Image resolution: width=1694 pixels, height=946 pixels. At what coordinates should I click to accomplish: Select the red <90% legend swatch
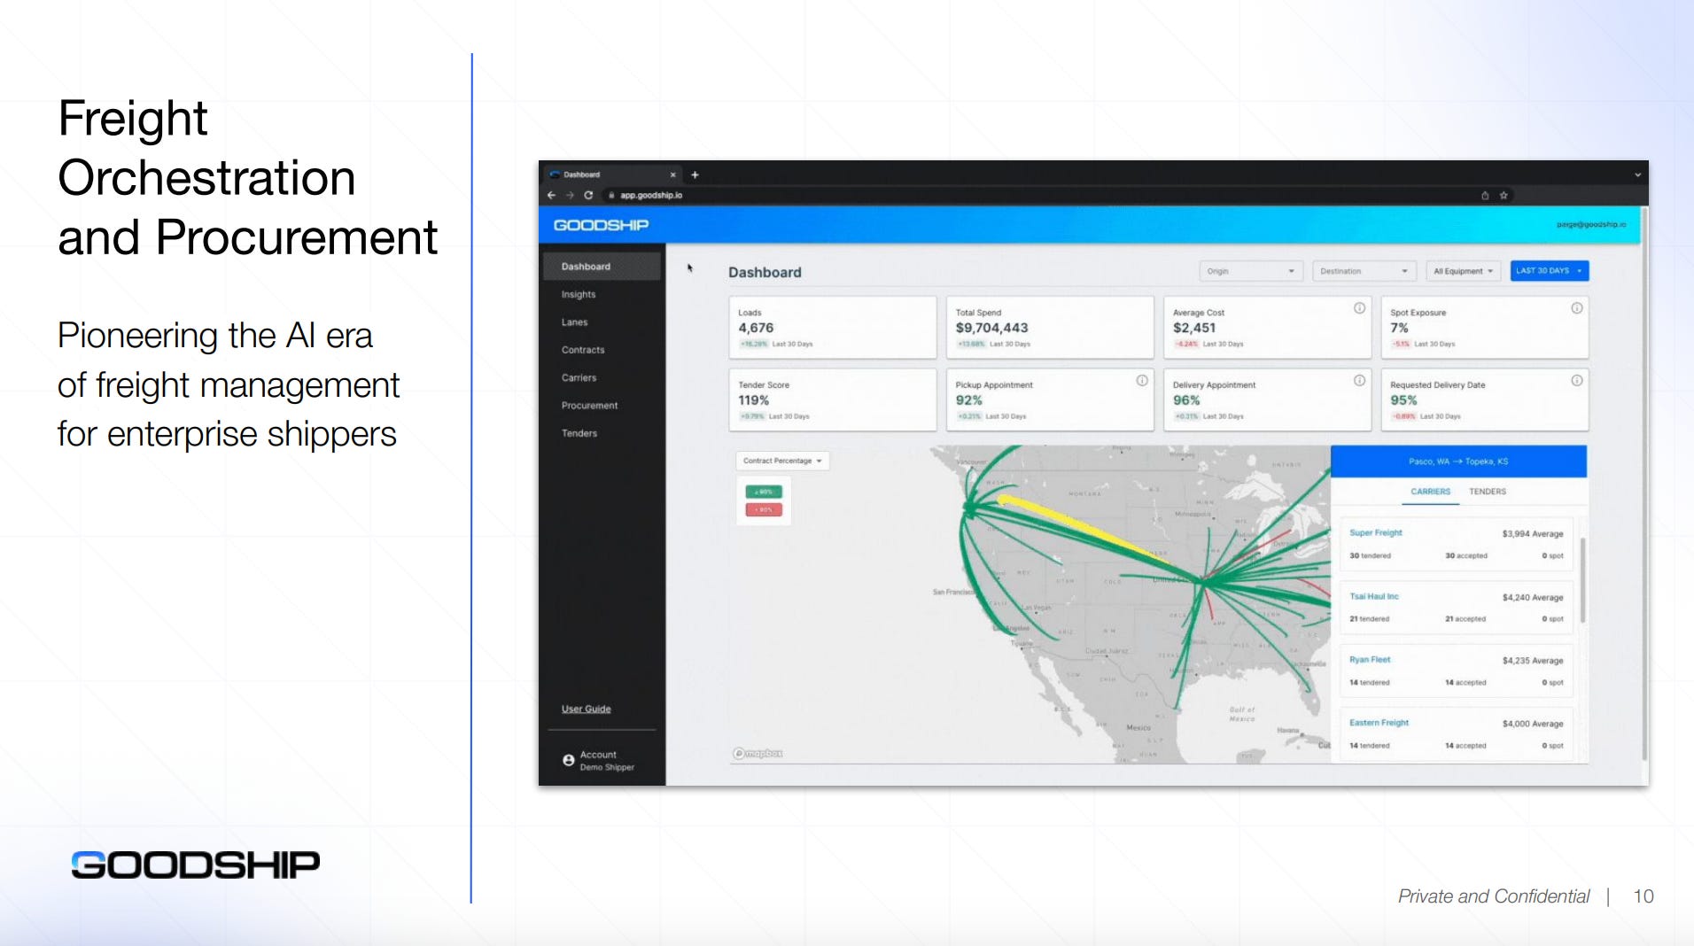click(764, 509)
